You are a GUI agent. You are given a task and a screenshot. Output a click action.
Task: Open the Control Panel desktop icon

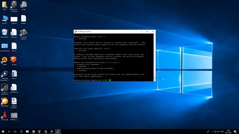[x=4, y=48]
